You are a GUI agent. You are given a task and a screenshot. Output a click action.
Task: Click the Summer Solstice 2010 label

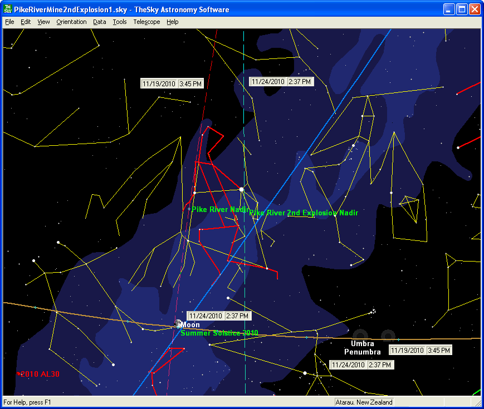coord(219,333)
